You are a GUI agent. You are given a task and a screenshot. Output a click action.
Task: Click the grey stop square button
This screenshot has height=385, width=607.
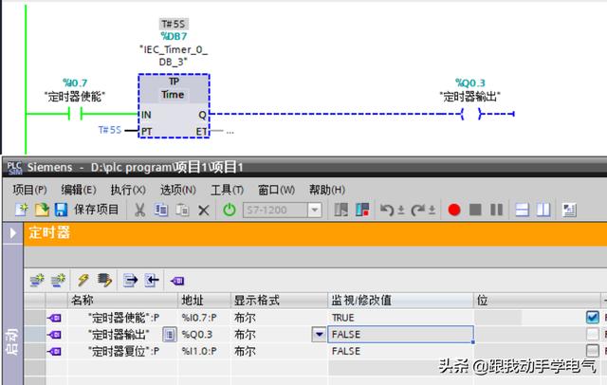click(x=475, y=211)
